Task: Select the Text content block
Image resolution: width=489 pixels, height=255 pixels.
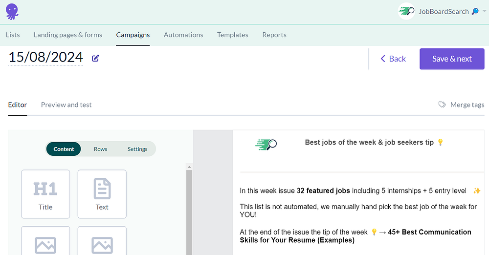Action: pyautogui.click(x=102, y=194)
